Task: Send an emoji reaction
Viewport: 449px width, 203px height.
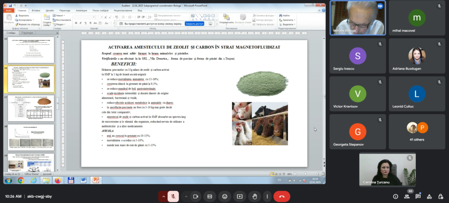Action: click(225, 196)
